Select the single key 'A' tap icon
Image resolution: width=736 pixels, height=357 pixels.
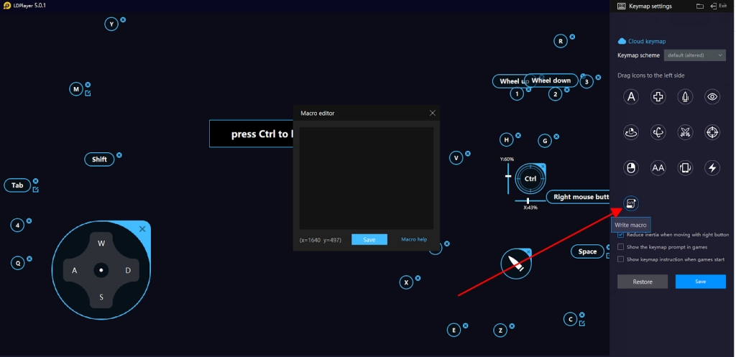pos(631,97)
